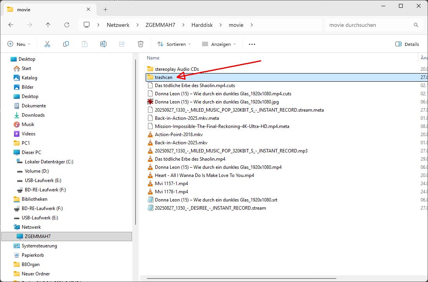Click the Copy icon in toolbar
428x282 pixels.
click(66, 44)
